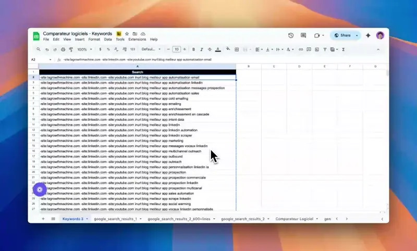Toggle italic formatting
Screen dimensions: 417x251
[202, 49]
